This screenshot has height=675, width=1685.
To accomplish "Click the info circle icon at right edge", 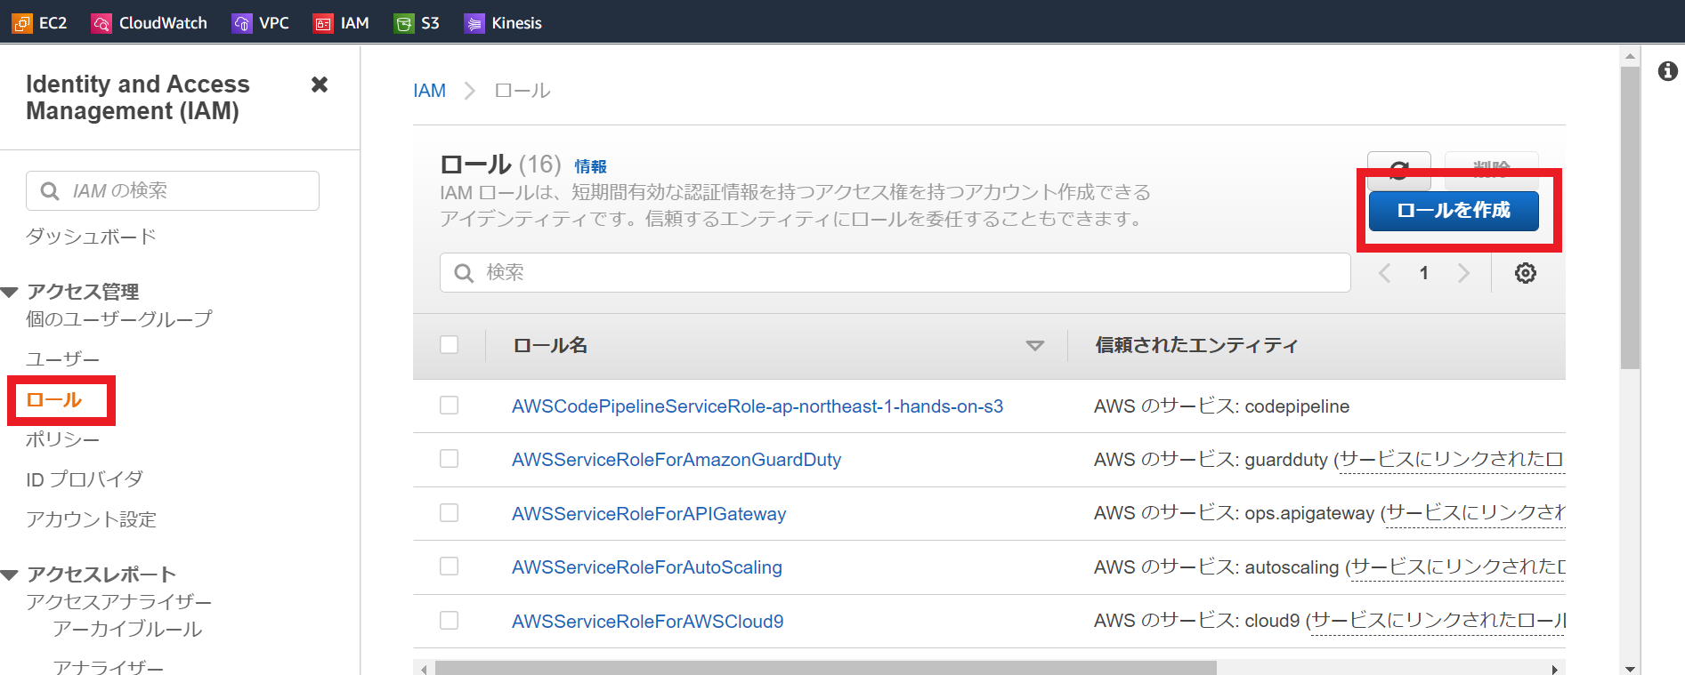I will [1668, 71].
